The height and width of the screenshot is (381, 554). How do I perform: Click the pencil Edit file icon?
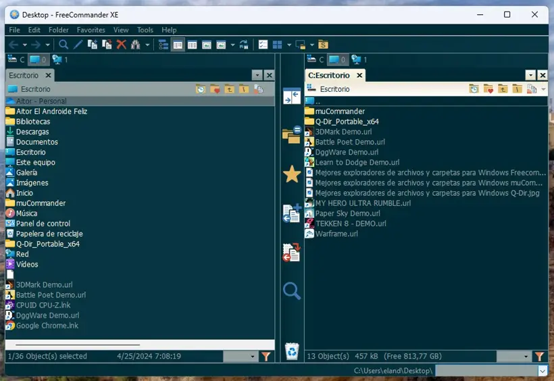click(x=78, y=45)
